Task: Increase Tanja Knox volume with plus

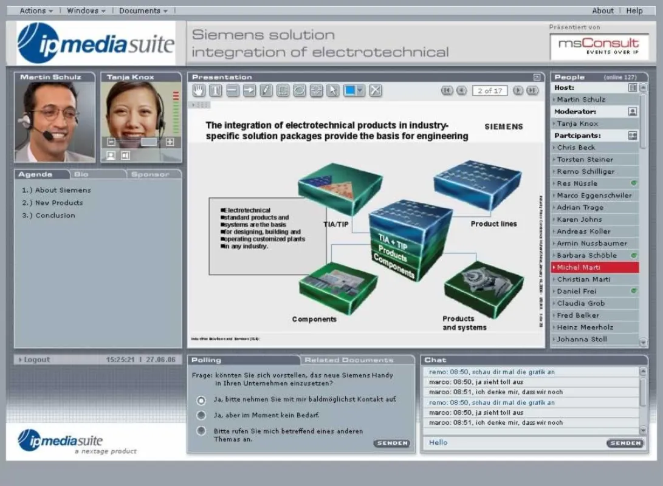Action: [x=170, y=142]
